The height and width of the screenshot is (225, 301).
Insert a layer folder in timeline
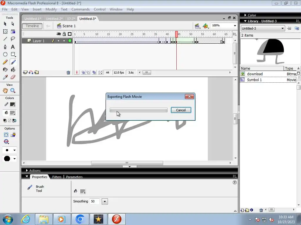[36, 72]
